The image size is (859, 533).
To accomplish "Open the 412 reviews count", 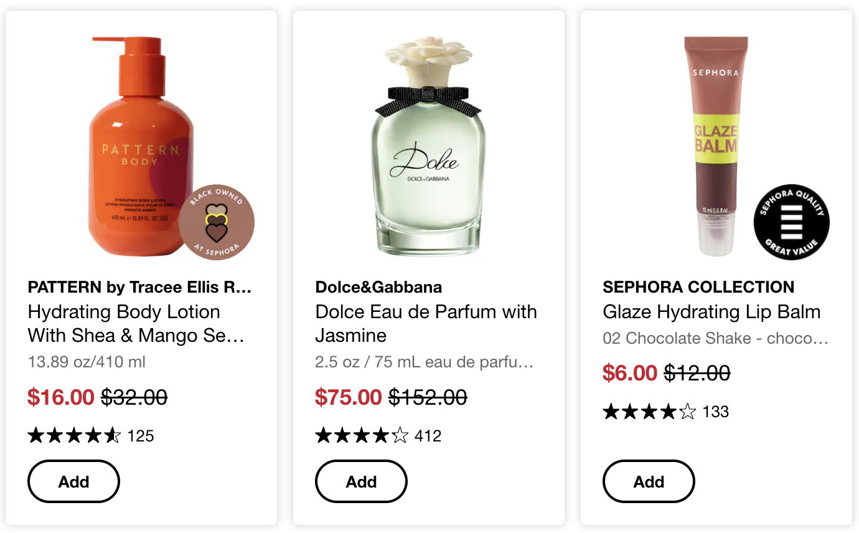I will coord(428,436).
